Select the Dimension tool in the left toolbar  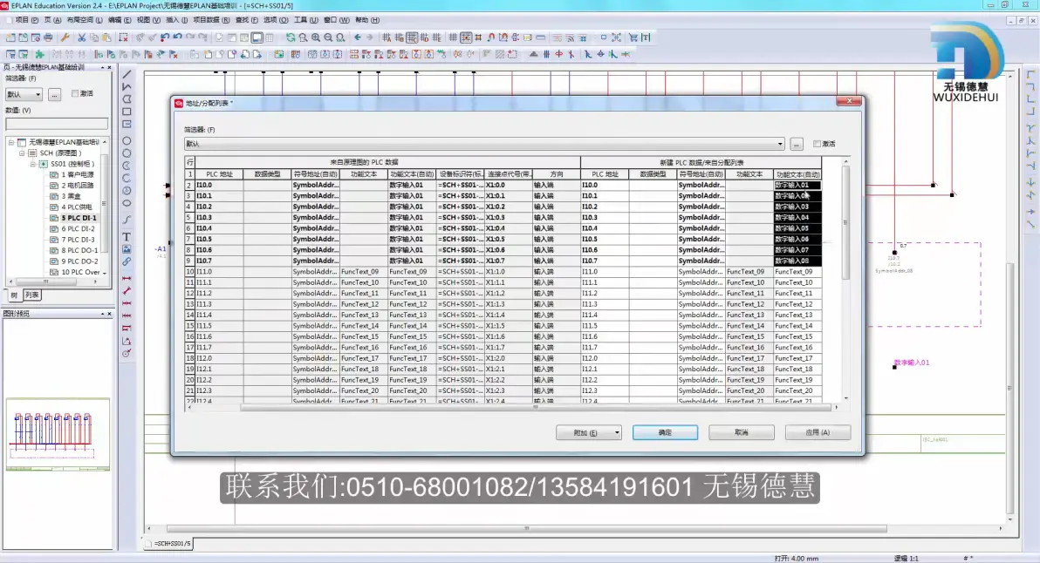pos(127,278)
